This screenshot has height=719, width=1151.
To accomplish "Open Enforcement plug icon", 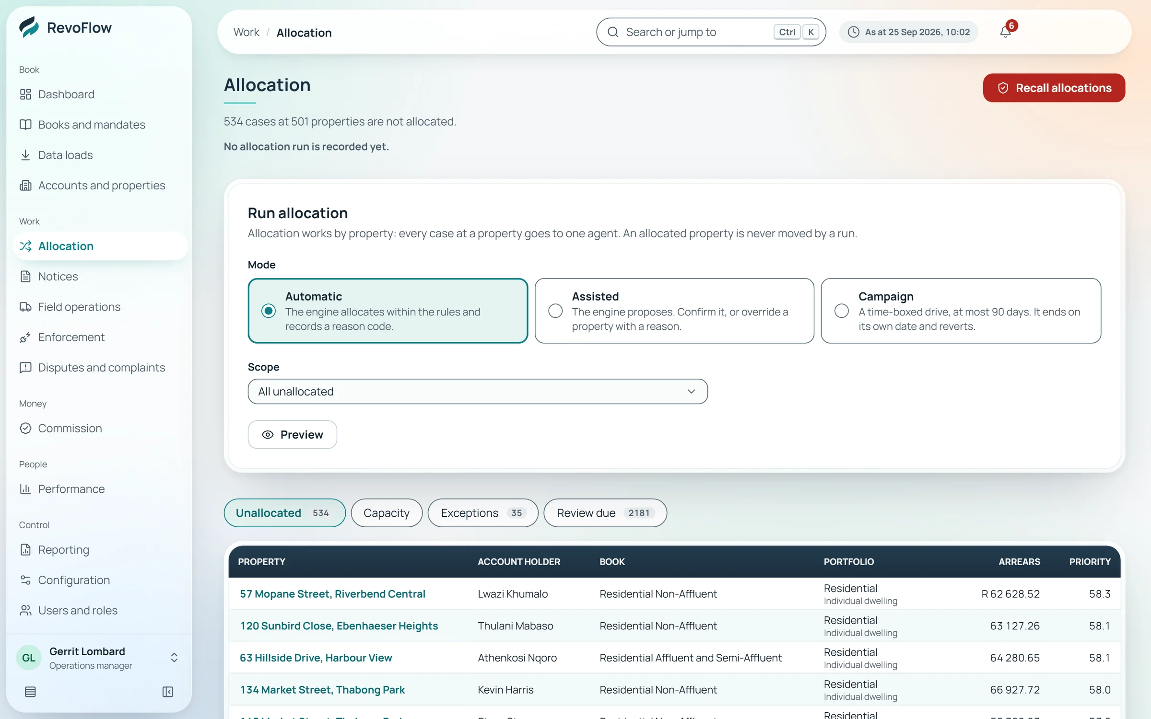I will (25, 337).
